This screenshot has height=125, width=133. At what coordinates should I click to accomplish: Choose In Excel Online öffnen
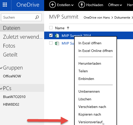(x=95, y=51)
